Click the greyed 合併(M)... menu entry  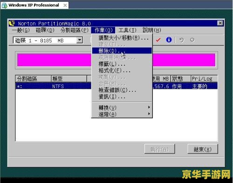122,83
